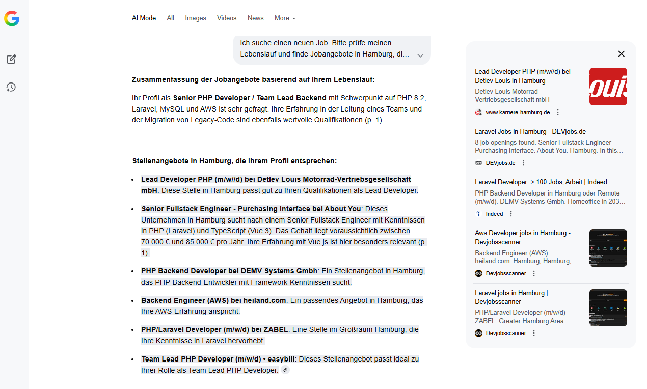The height and width of the screenshot is (389, 647).
Task: Expand the collapsed user prompt chevron
Action: pos(420,55)
